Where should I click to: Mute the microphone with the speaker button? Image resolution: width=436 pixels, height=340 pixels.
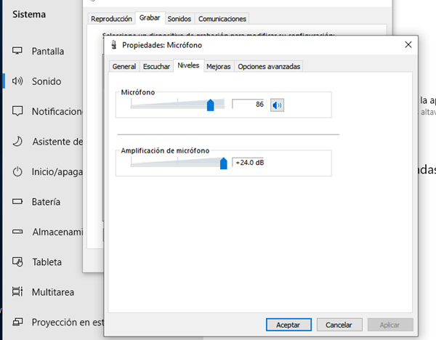click(x=277, y=105)
